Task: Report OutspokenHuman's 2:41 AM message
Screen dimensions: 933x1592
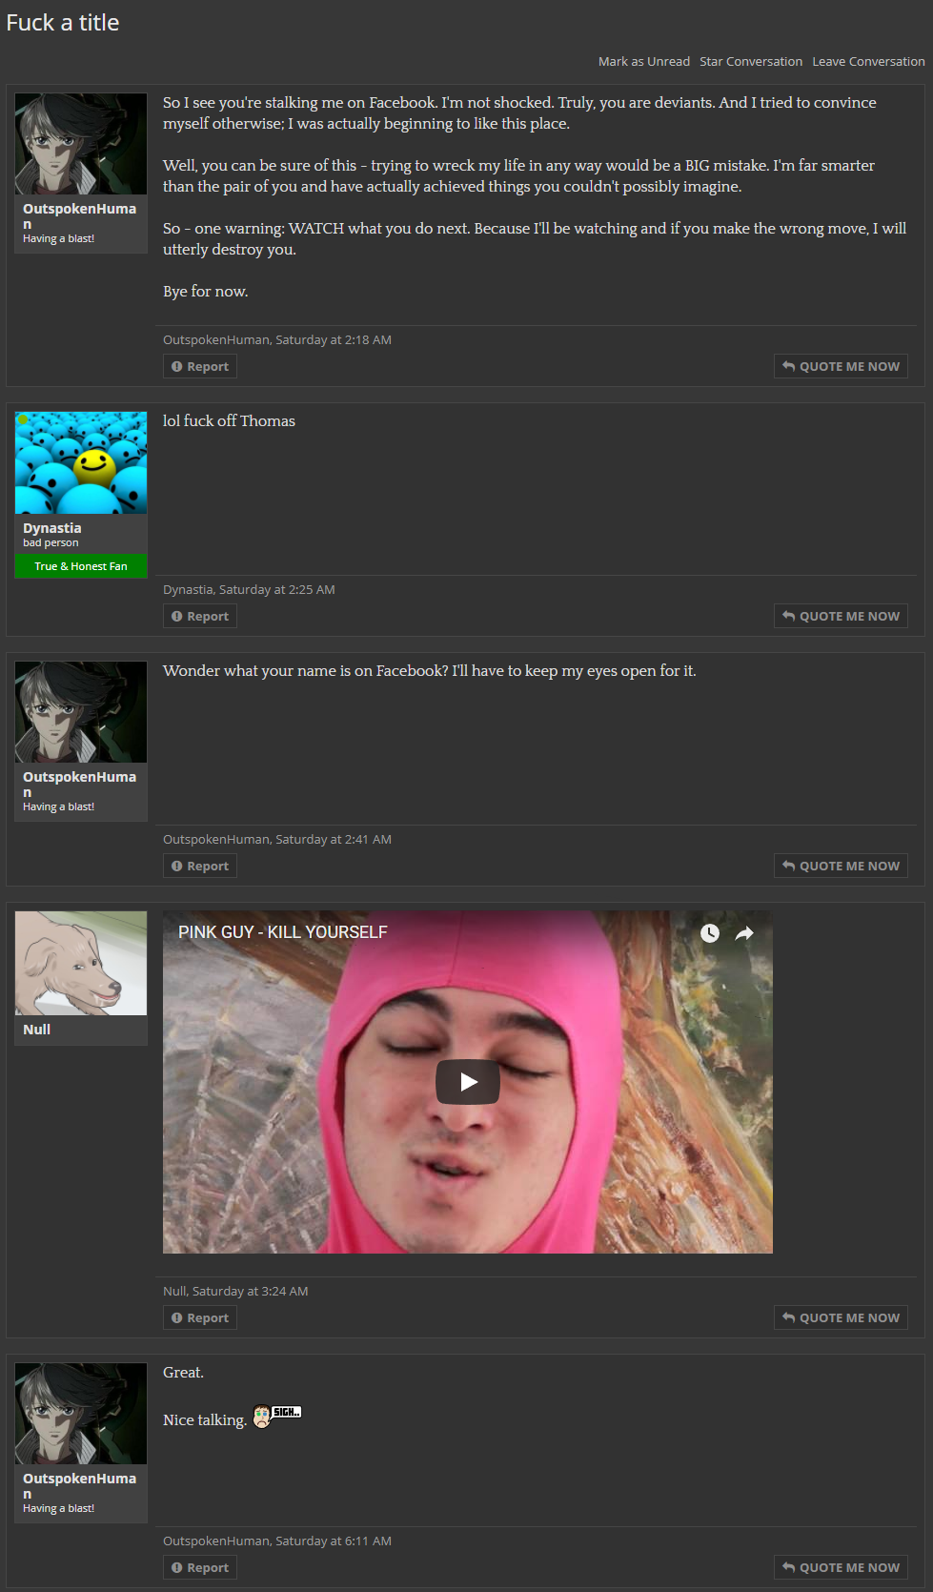Action: tap(200, 866)
